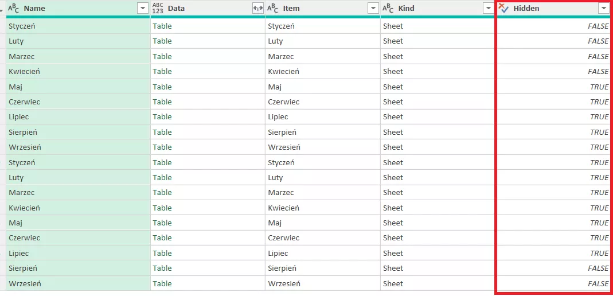Select the Data column header
613x296 pixels.
pyautogui.click(x=176, y=9)
